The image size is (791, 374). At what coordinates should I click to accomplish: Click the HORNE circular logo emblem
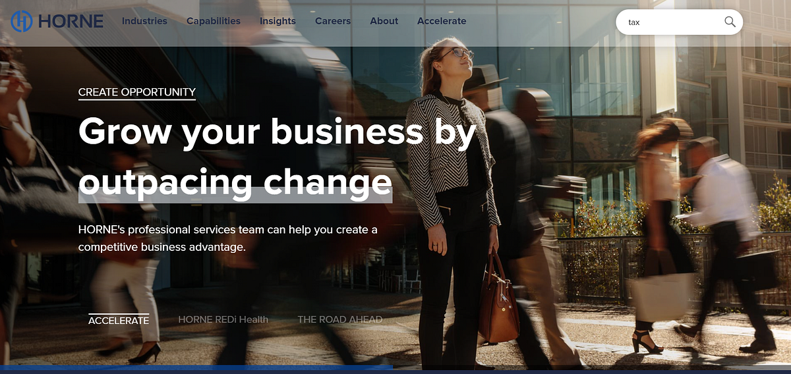[22, 21]
